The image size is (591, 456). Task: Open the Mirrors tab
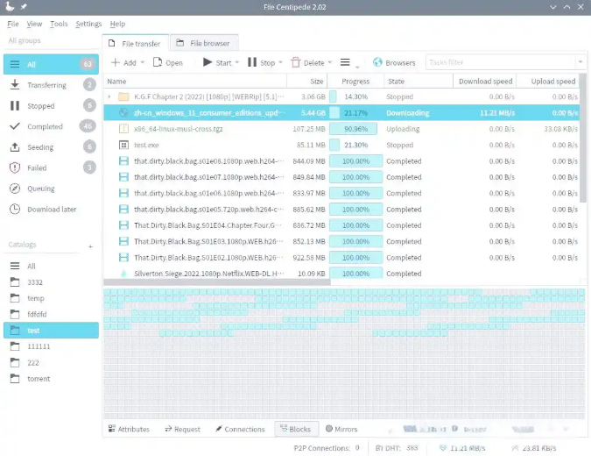coord(341,429)
